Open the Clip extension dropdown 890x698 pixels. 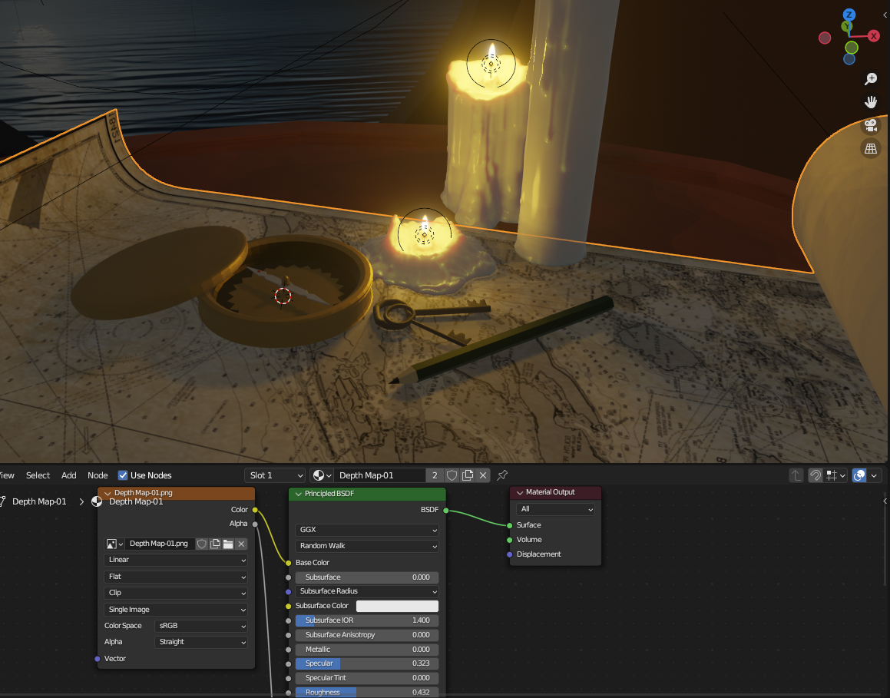176,593
